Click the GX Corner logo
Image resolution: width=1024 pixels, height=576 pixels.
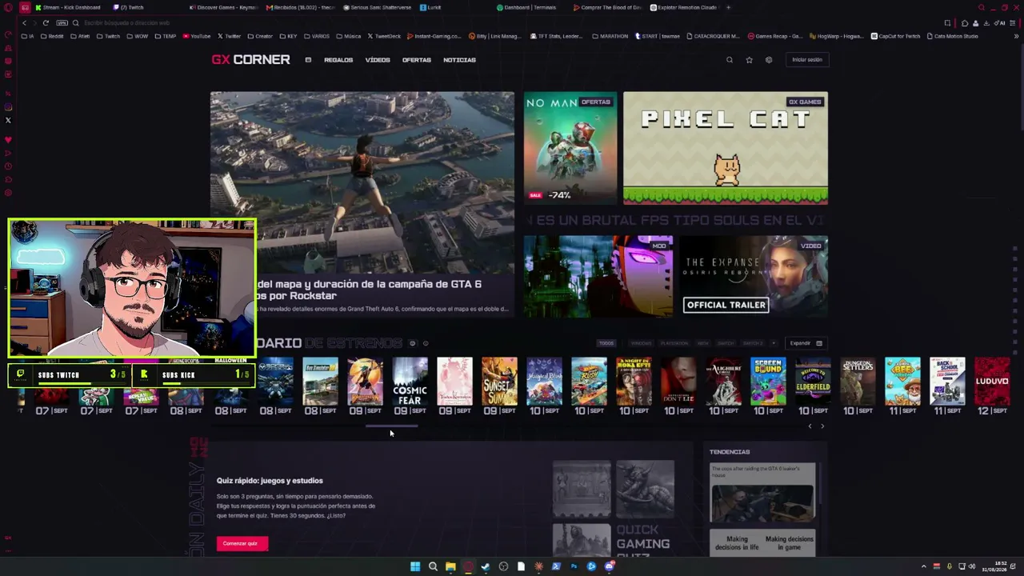pyautogui.click(x=250, y=60)
